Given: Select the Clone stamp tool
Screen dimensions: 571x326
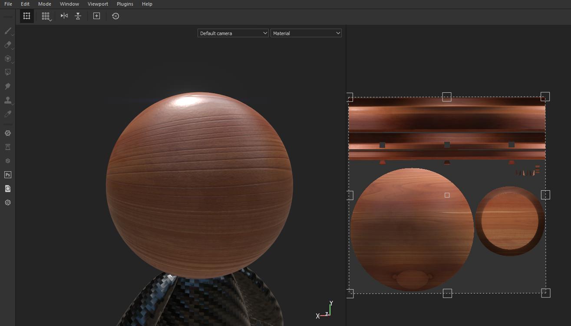Looking at the screenshot, I should click(x=8, y=100).
